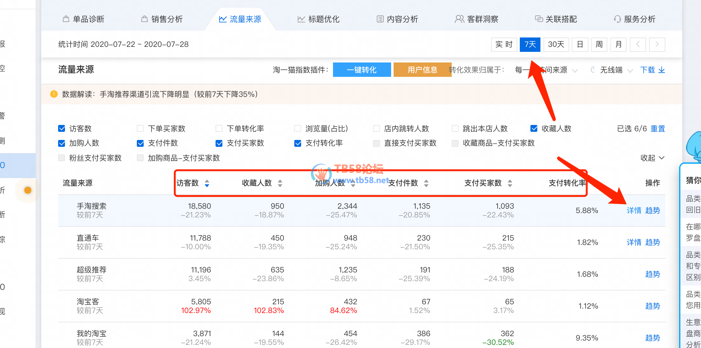Click the blue mascot assistant icon

coord(694,146)
